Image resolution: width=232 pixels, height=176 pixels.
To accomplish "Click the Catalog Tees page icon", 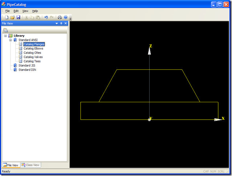I will (x=21, y=61).
